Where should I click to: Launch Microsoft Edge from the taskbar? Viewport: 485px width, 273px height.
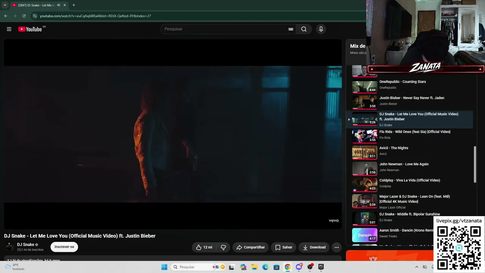[x=265, y=267]
